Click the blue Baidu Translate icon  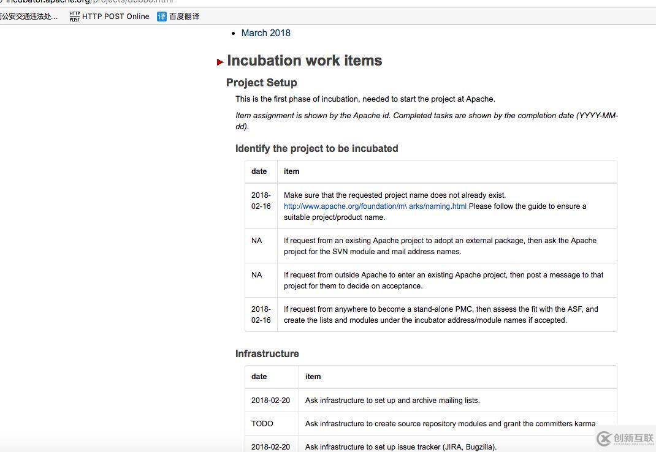[162, 17]
